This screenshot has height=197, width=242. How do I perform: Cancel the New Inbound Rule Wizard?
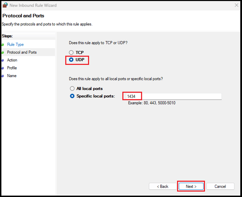pos(220,187)
